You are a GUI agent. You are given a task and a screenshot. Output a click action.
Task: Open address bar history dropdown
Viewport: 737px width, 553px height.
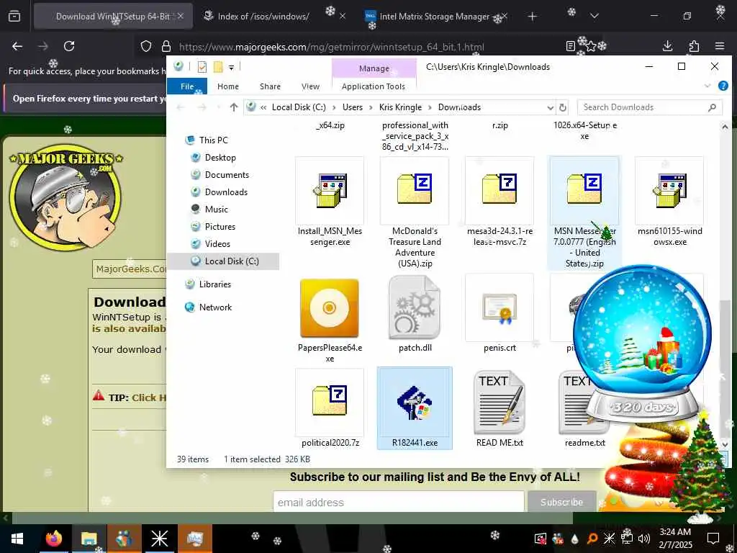550,108
